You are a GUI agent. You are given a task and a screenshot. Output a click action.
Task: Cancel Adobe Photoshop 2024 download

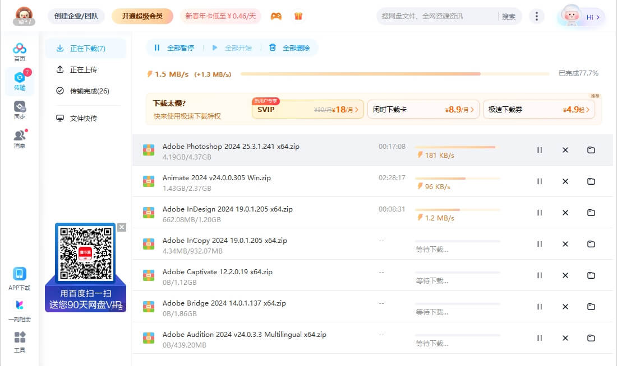(x=565, y=150)
